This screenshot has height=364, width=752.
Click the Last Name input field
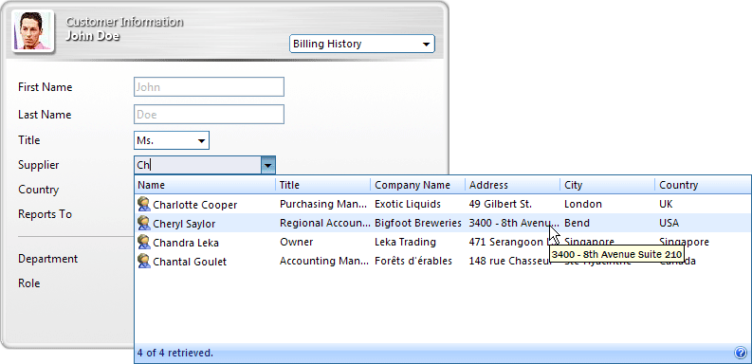coord(209,115)
